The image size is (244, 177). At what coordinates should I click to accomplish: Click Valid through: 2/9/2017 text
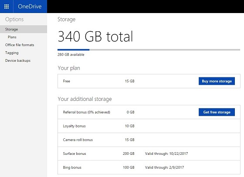(165, 167)
